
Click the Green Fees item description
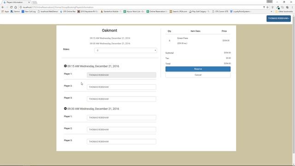tap(183, 38)
